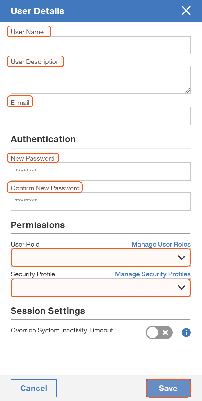Image resolution: width=202 pixels, height=401 pixels.
Task: Cancel the user details form
Action: pos(34,388)
